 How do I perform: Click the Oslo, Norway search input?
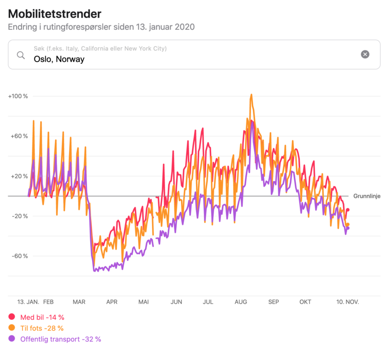coord(194,54)
